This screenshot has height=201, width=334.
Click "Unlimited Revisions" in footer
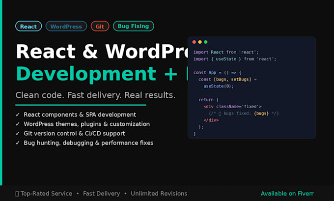pos(159,194)
